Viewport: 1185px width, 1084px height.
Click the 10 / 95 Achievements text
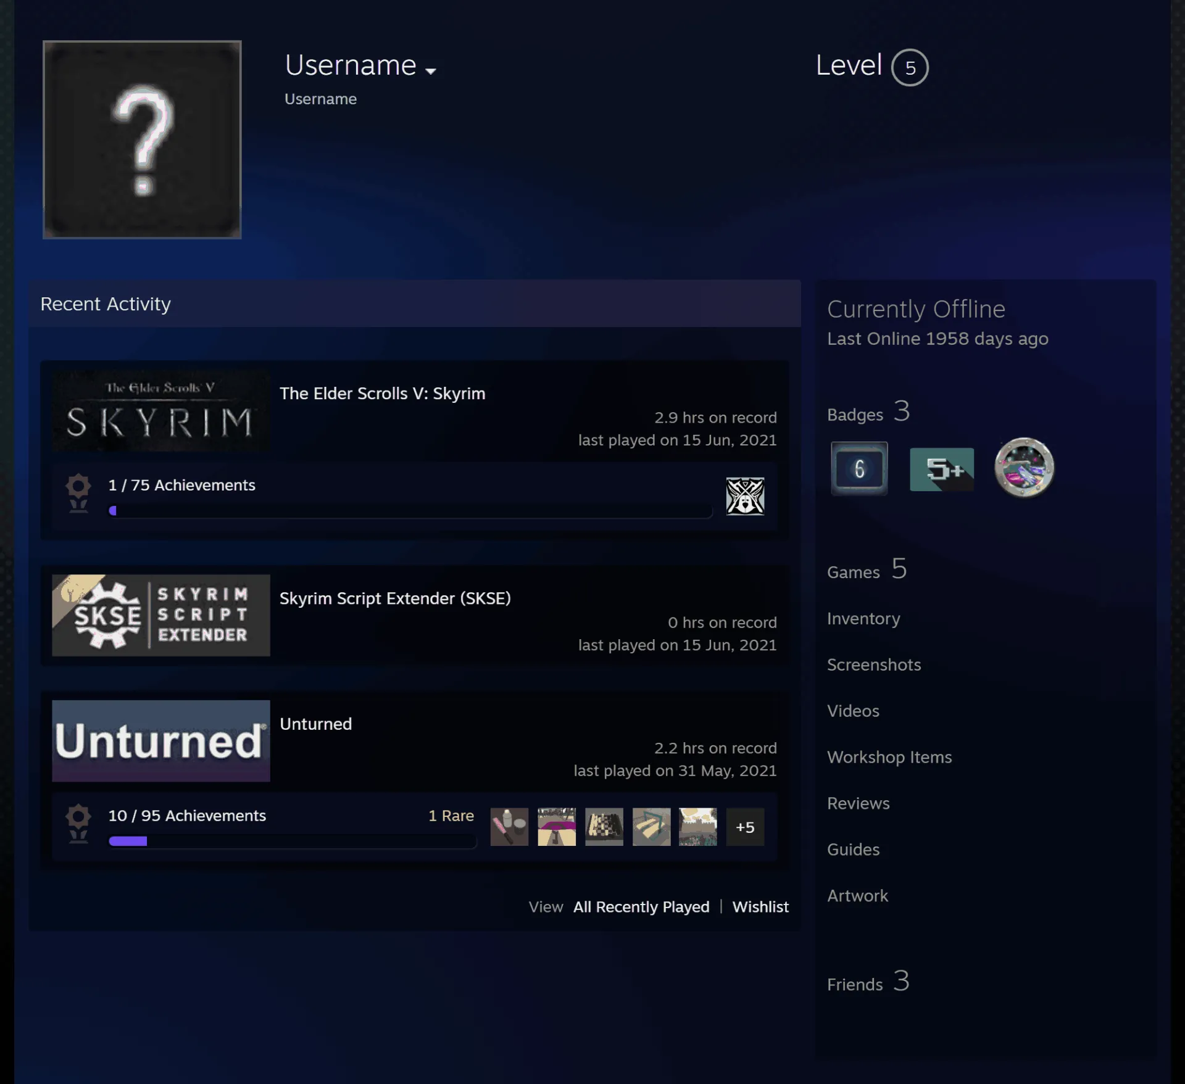pos(187,816)
